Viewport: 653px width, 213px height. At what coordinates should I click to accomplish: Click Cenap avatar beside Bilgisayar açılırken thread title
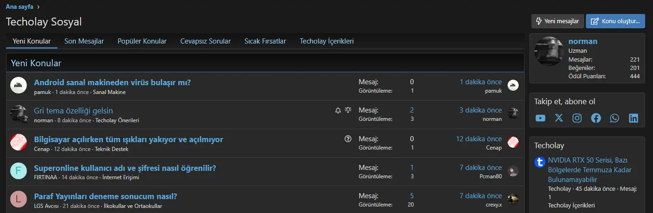coord(19,143)
